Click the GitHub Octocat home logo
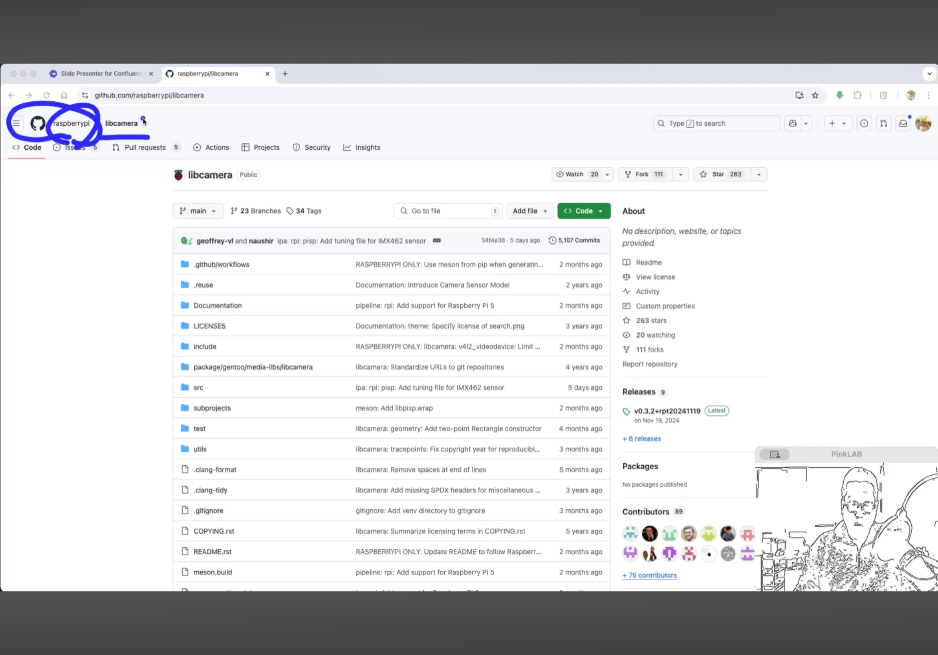 point(38,123)
